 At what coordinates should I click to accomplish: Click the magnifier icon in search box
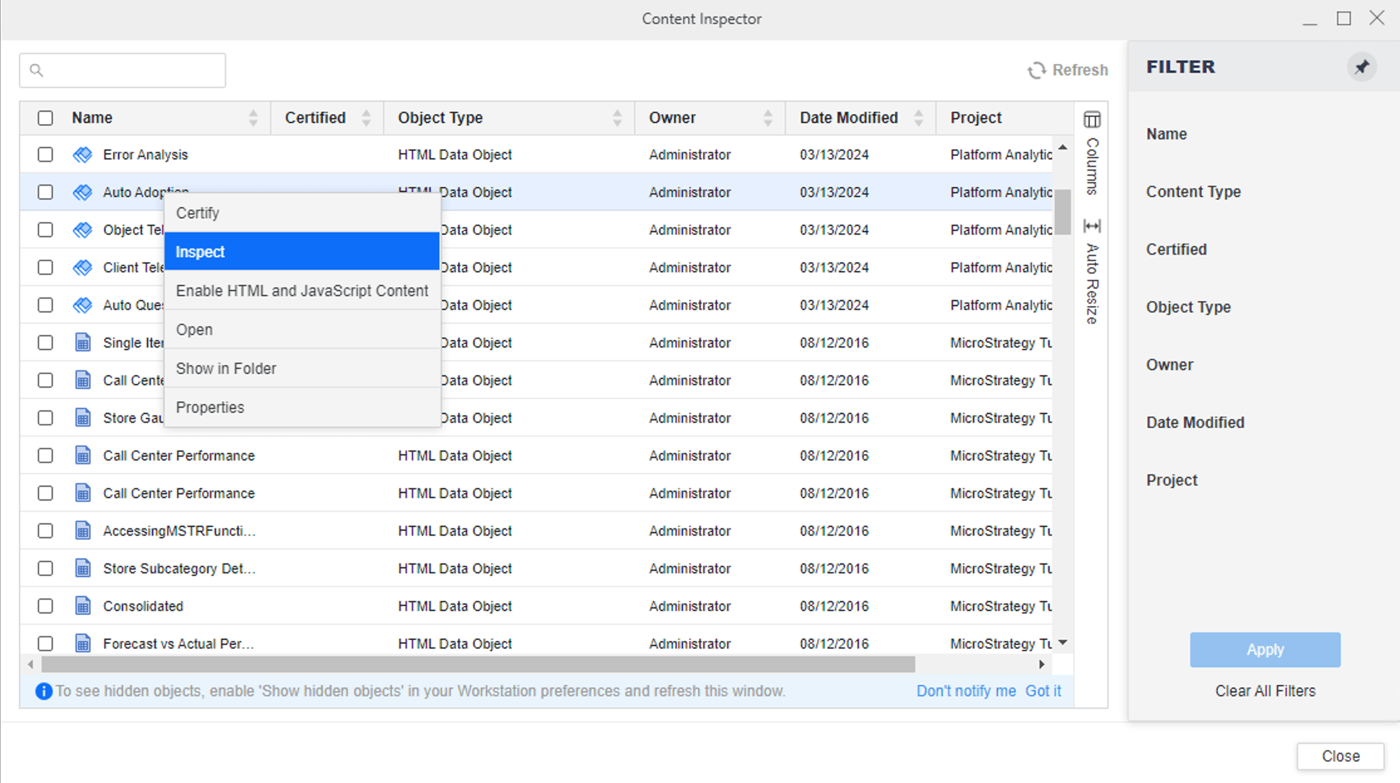coord(36,70)
